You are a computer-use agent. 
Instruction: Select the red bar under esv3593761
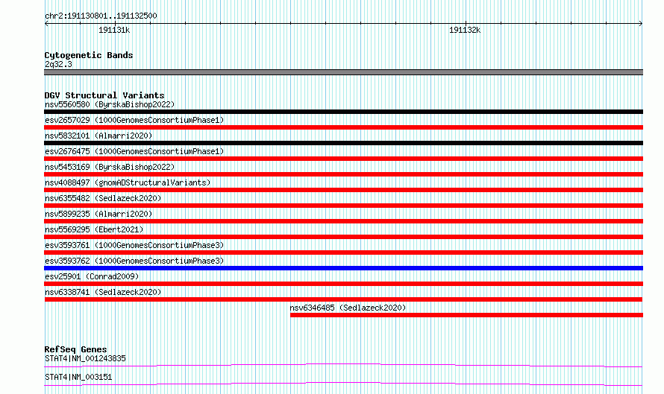[x=343, y=252]
